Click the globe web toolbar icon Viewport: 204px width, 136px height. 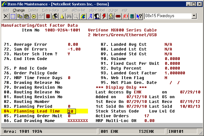point(83,16)
